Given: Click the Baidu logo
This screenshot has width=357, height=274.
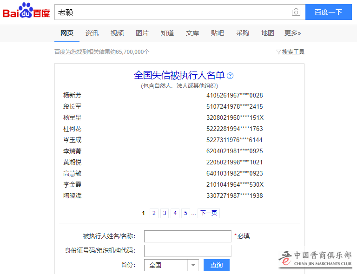Looking at the screenshot, I should 26,11.
